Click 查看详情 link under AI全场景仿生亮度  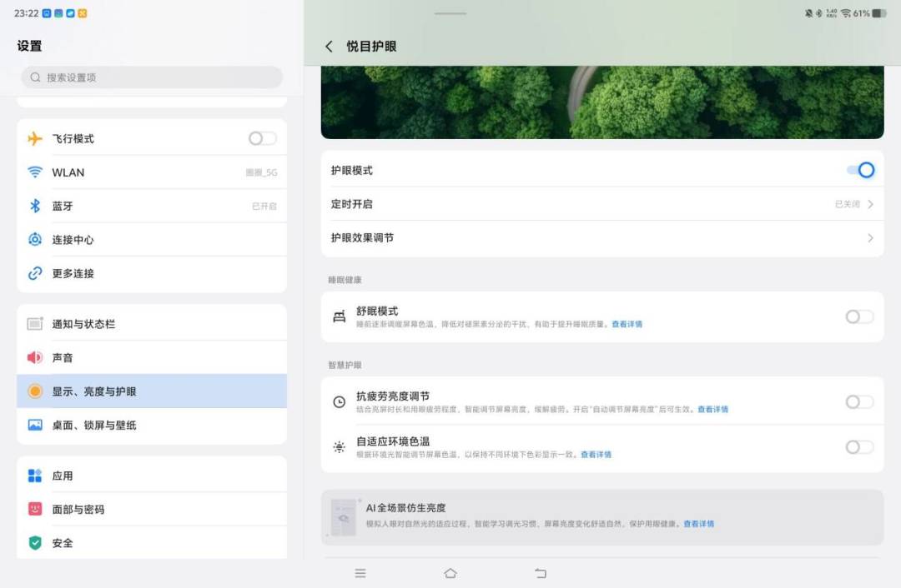(x=699, y=524)
